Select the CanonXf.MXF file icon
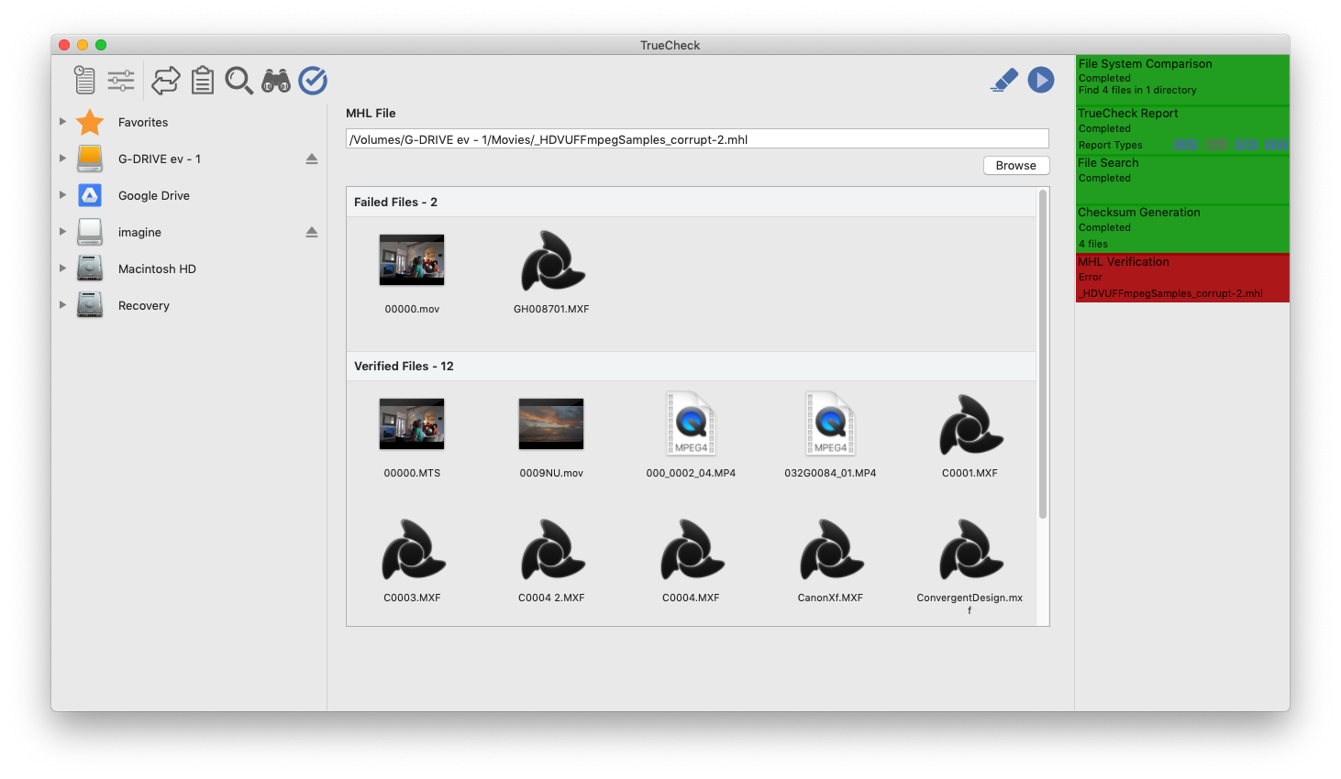Image resolution: width=1341 pixels, height=779 pixels. (831, 550)
